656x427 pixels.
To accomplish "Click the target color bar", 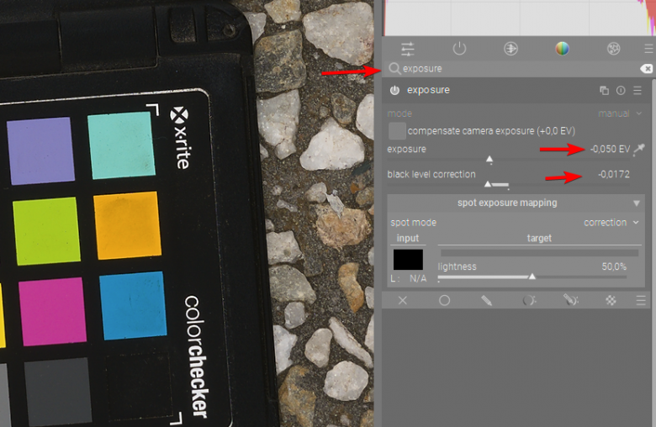I will click(539, 253).
